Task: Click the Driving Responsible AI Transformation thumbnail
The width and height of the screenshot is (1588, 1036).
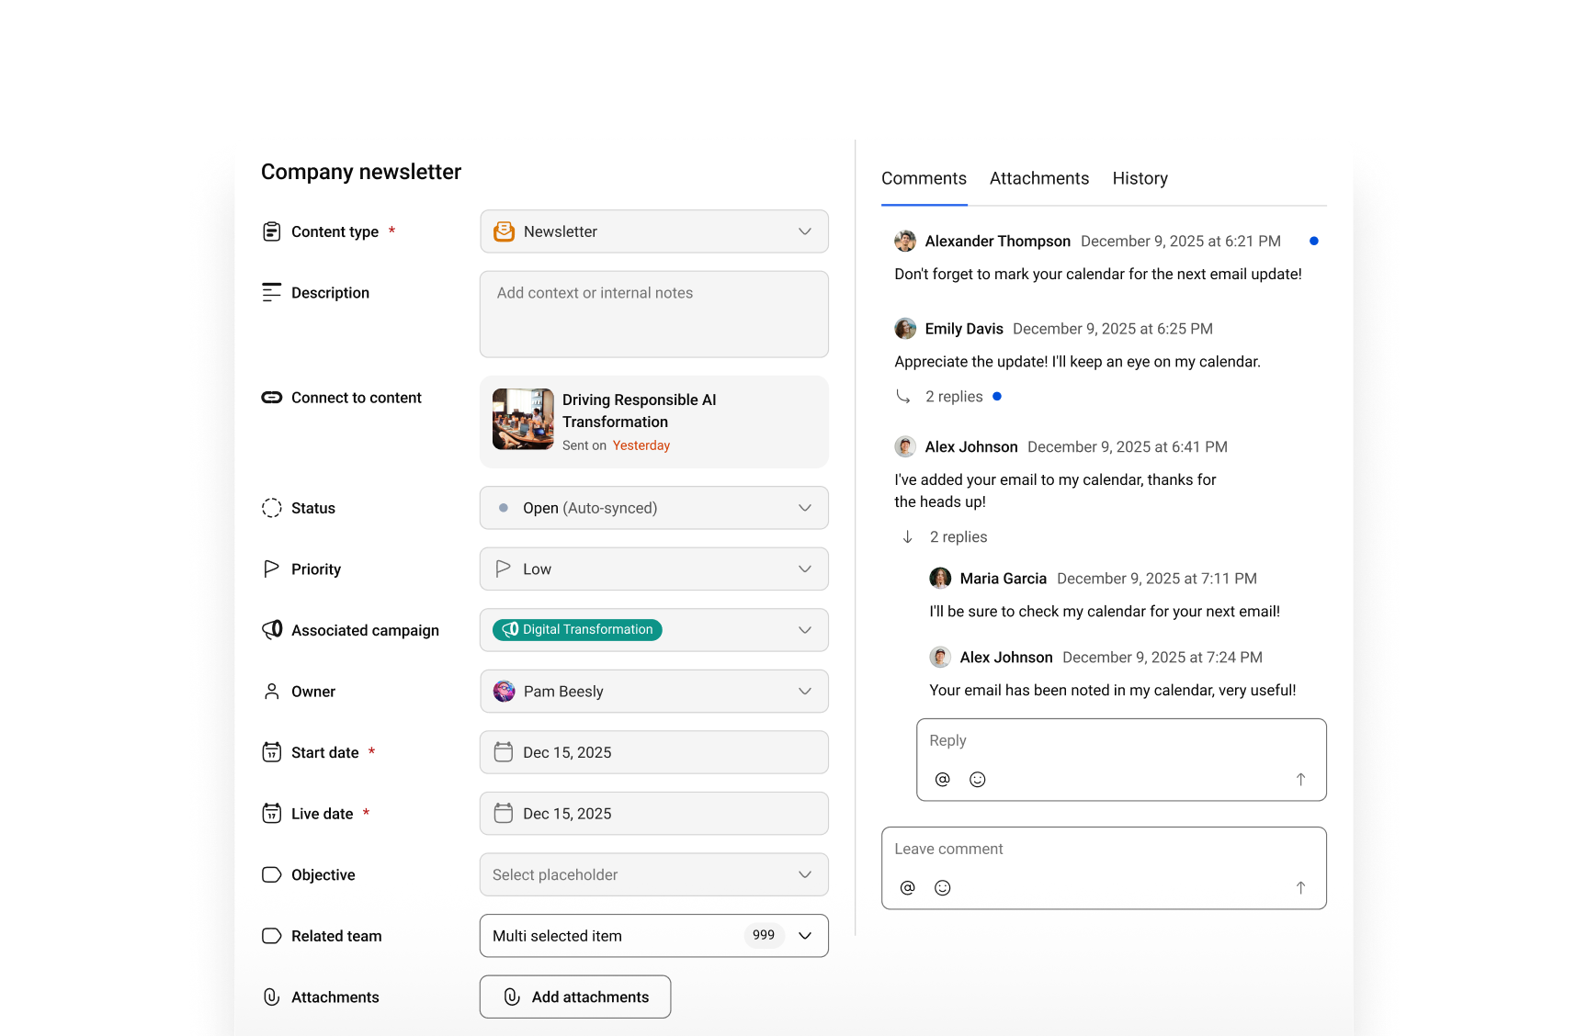Action: coord(522,420)
